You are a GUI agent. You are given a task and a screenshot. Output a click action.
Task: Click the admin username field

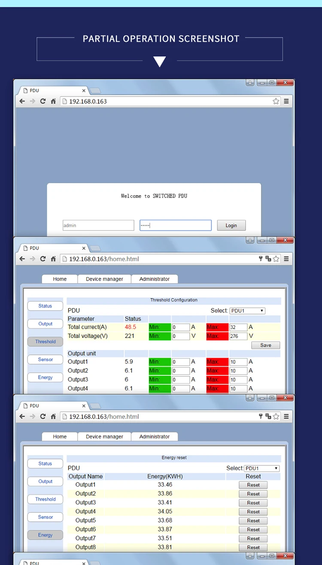(98, 225)
